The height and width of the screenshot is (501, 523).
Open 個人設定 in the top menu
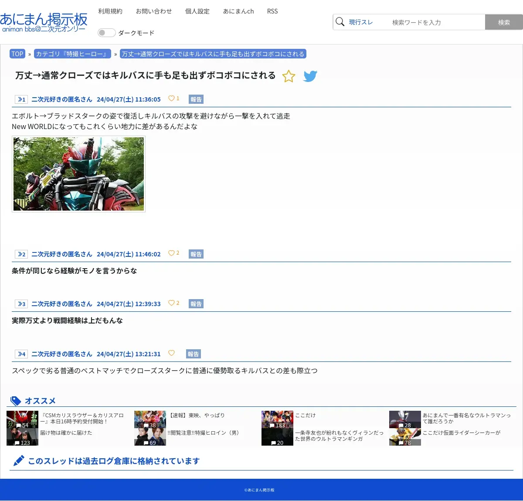coord(197,11)
